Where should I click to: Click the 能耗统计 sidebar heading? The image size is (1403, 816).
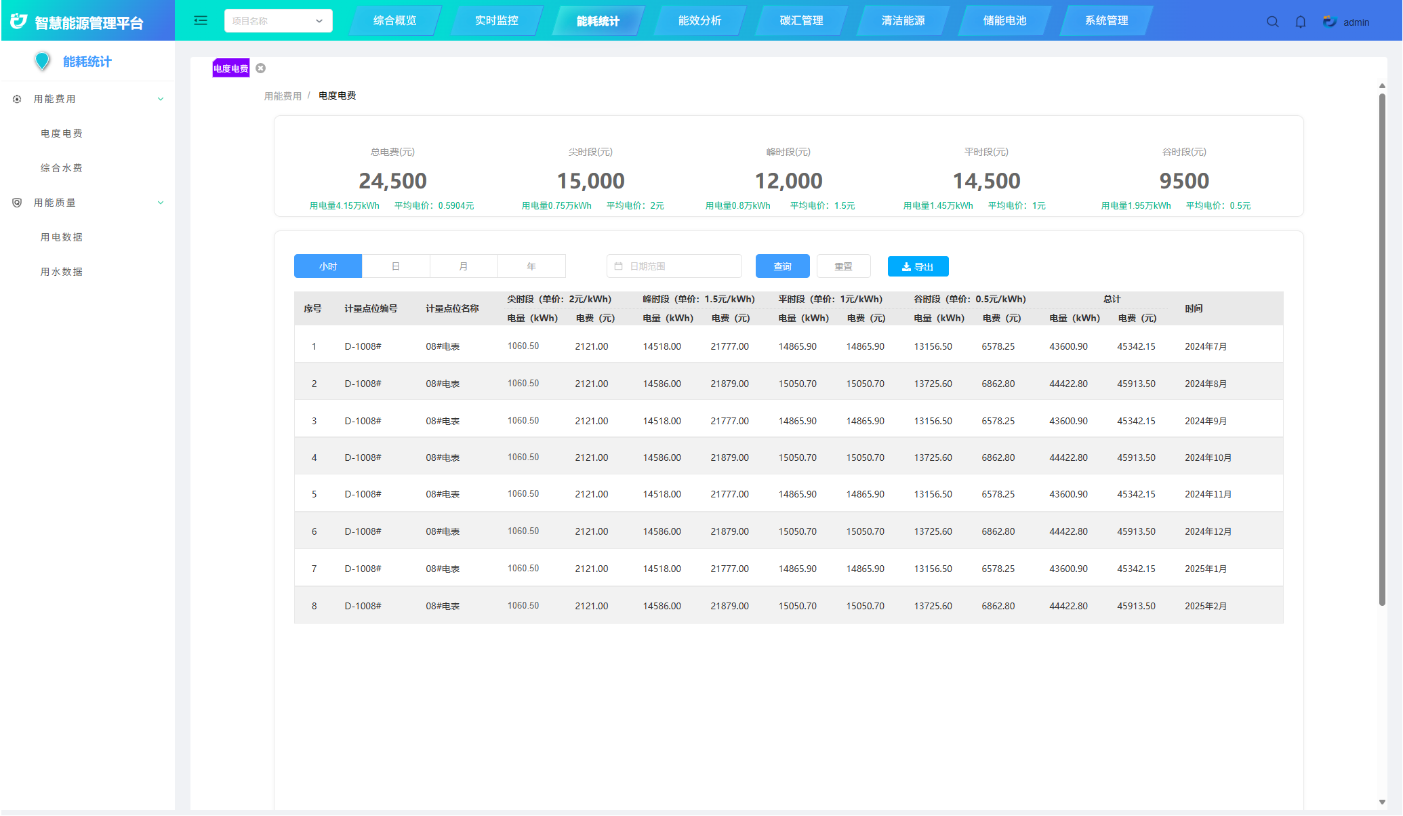[x=87, y=62]
